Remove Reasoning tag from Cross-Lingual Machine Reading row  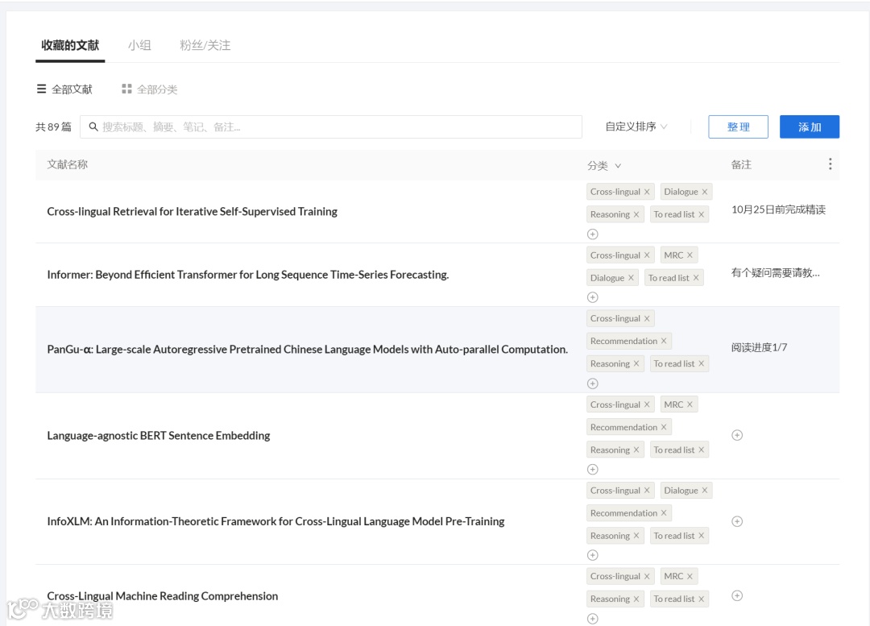636,599
